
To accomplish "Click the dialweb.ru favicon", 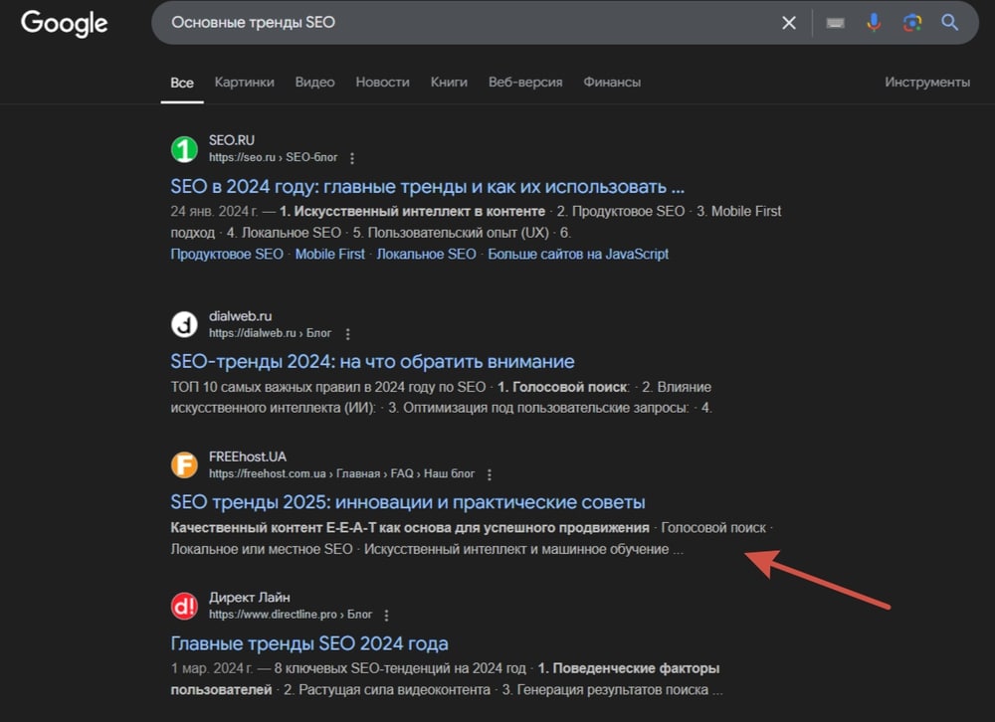I will pyautogui.click(x=184, y=325).
